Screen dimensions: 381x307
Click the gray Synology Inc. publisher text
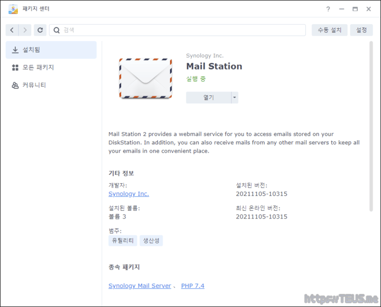click(205, 56)
